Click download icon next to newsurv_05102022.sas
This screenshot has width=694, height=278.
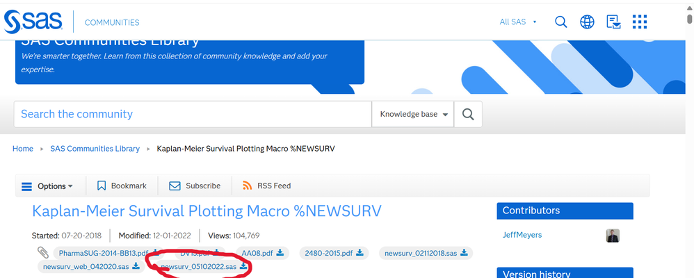click(x=243, y=266)
